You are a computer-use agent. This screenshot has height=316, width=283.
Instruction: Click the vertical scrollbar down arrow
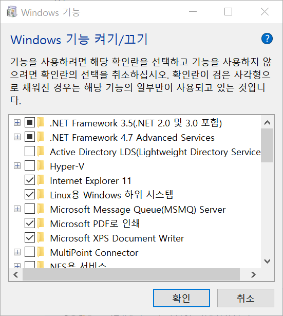(267, 262)
